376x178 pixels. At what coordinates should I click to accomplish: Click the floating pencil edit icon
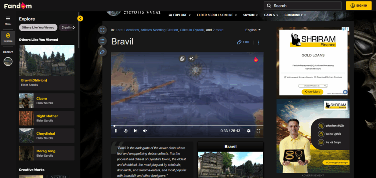point(102,52)
